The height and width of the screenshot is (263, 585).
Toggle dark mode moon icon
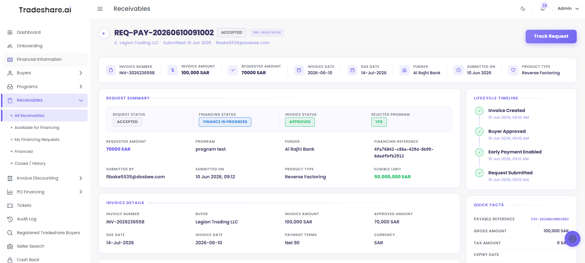523,9
